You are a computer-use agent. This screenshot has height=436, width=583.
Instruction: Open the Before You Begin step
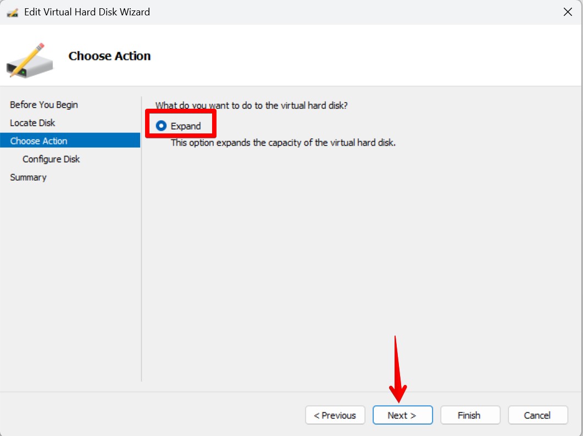[x=44, y=105]
